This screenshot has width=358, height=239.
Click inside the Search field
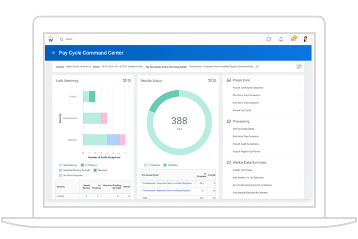[120, 39]
